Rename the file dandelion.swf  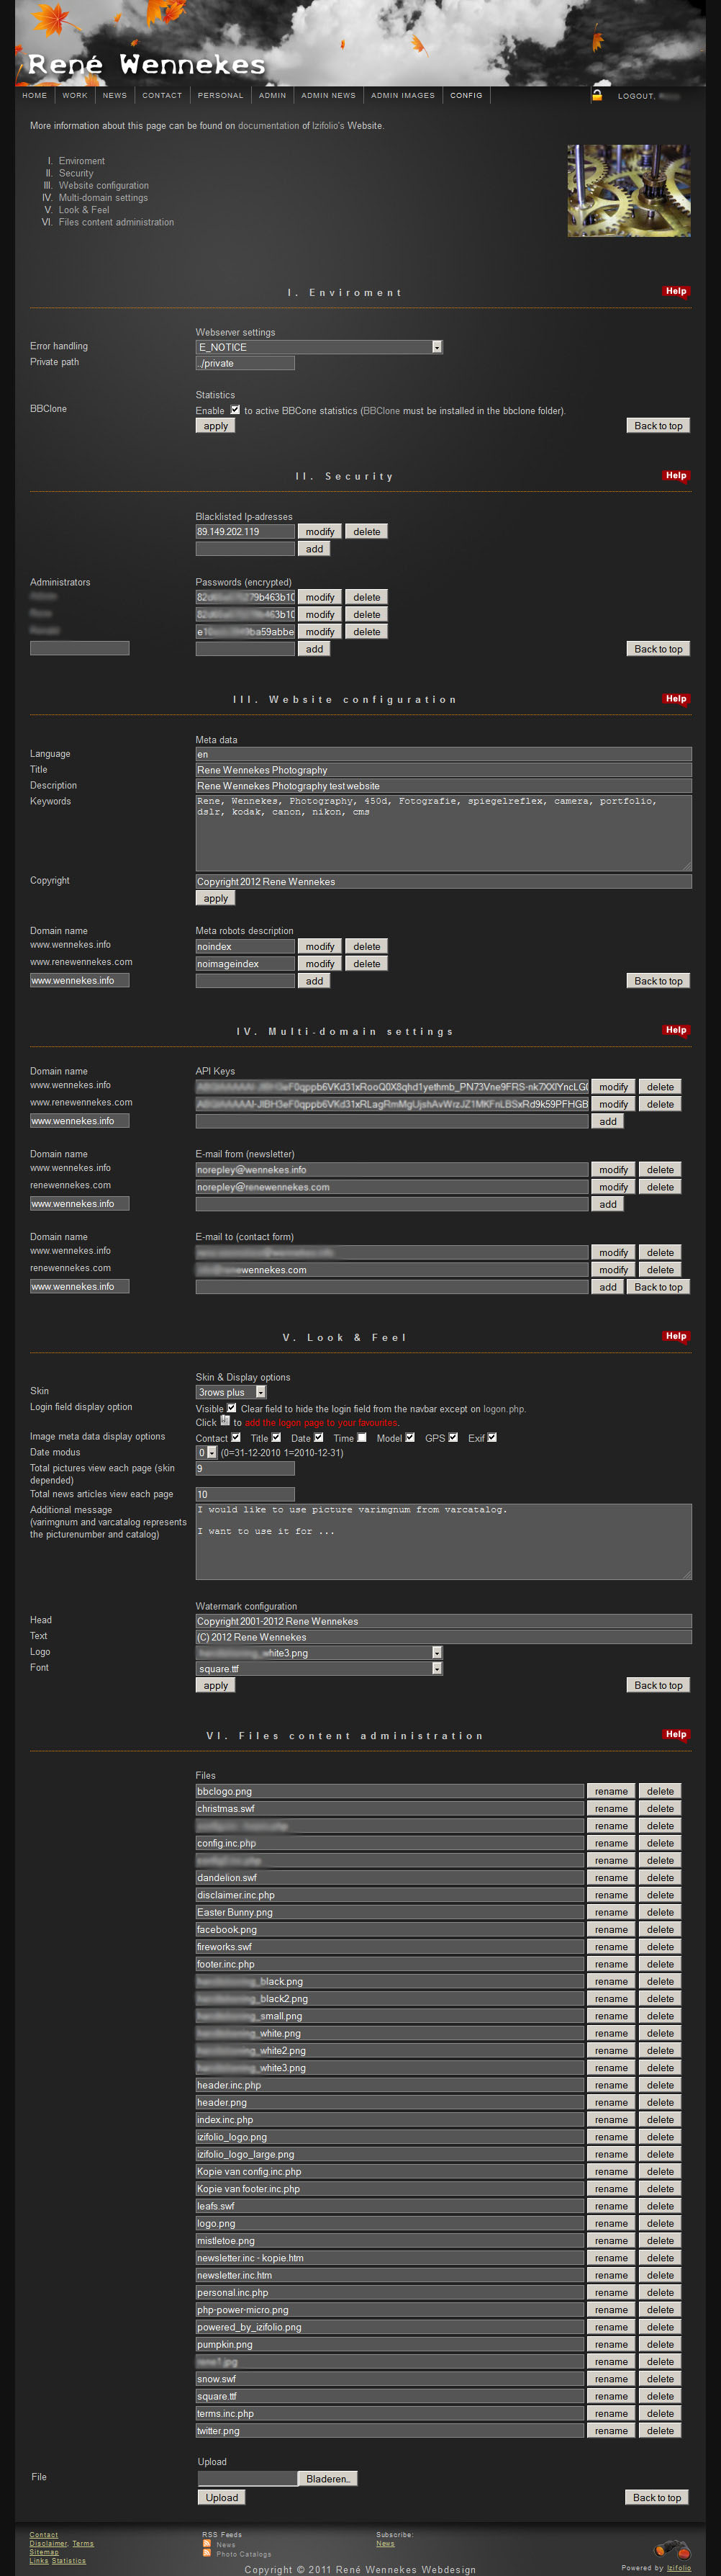tap(611, 1878)
